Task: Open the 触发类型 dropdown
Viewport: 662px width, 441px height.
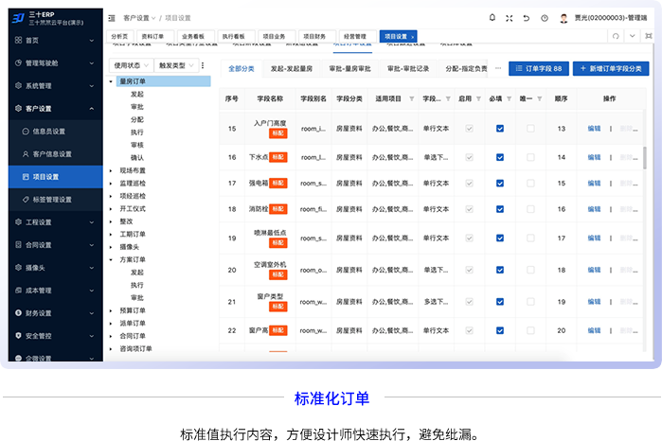Action: click(175, 66)
